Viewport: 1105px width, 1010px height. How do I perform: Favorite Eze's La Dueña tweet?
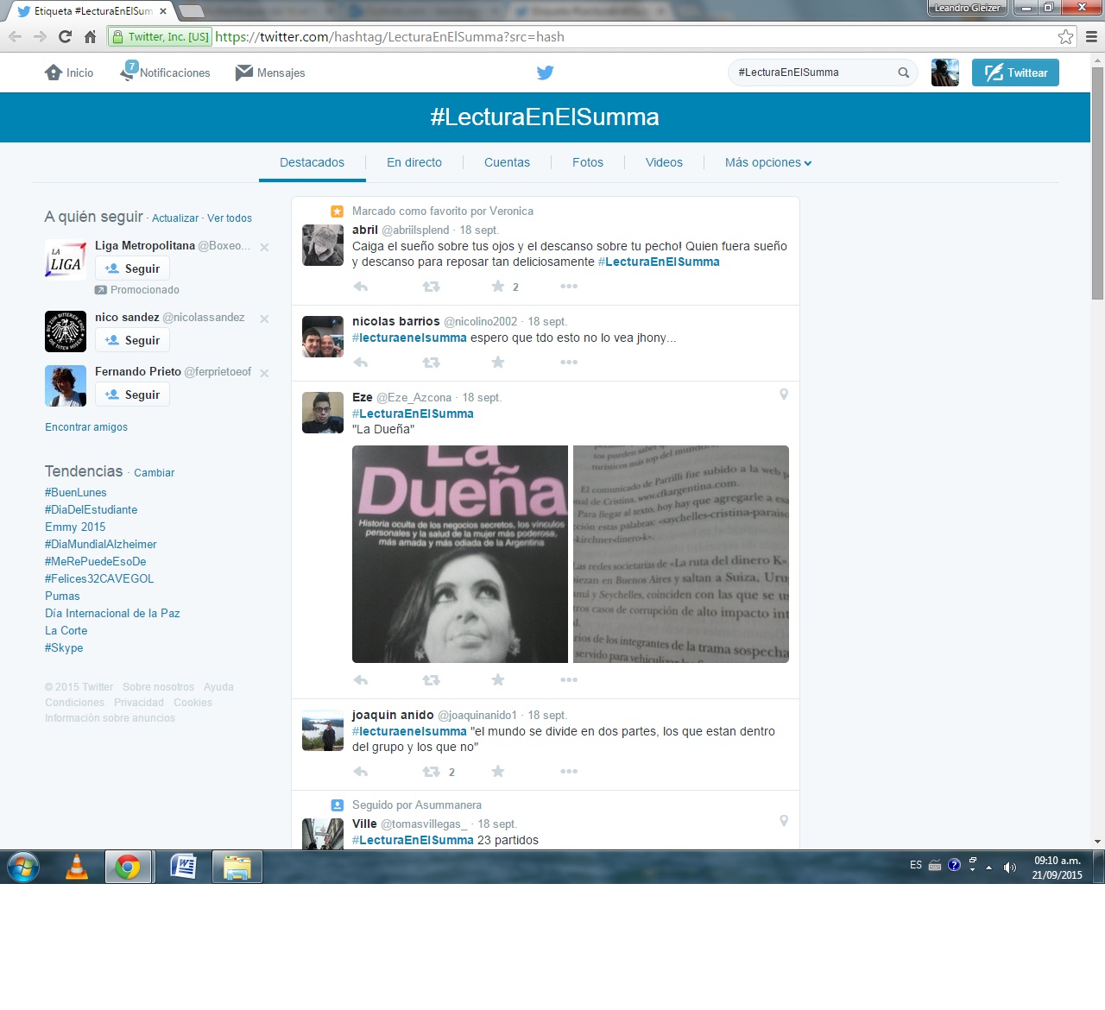tap(498, 680)
